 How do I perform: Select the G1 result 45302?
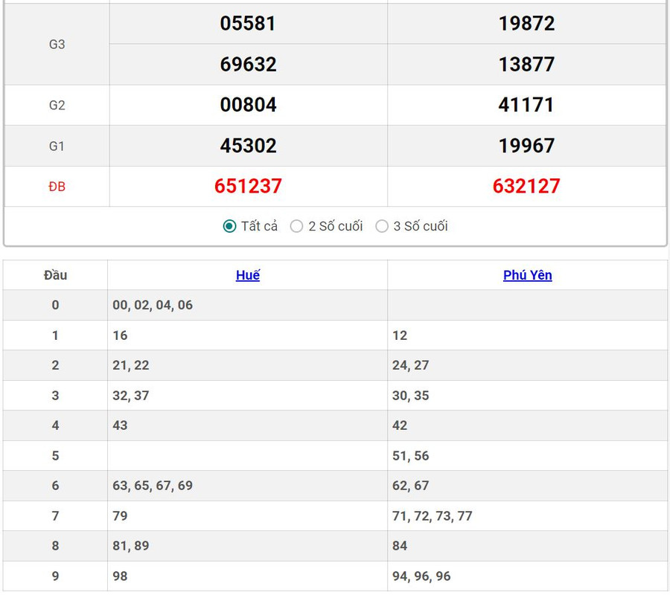tap(248, 146)
